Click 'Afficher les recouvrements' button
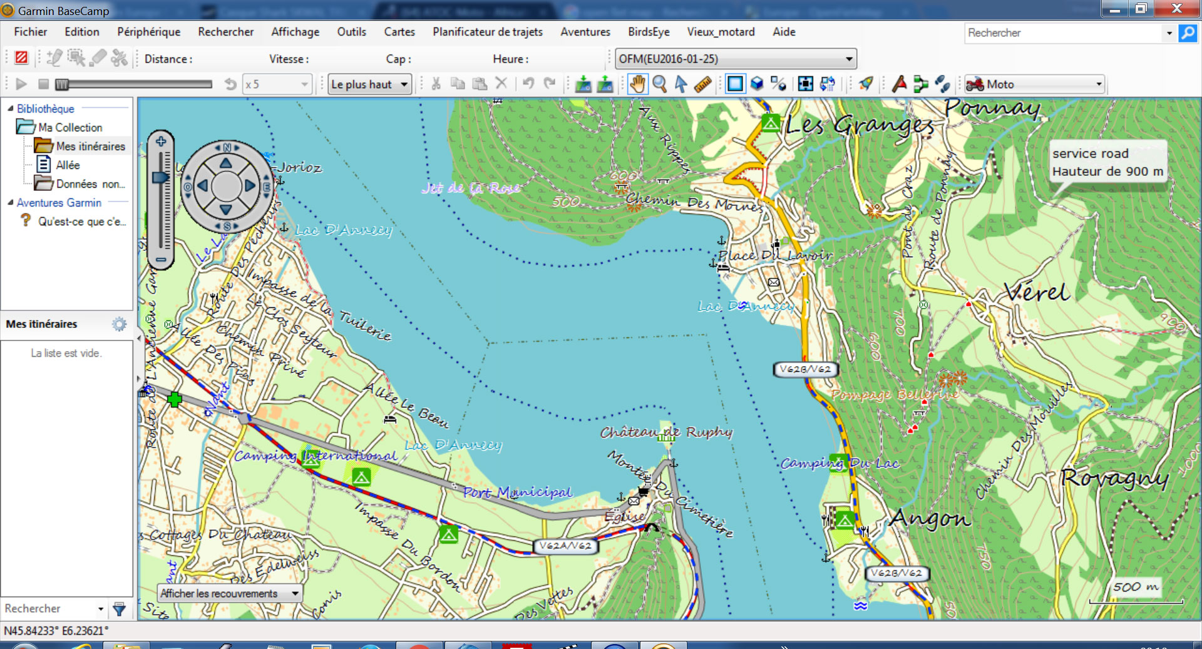Image resolution: width=1202 pixels, height=649 pixels. 229,593
